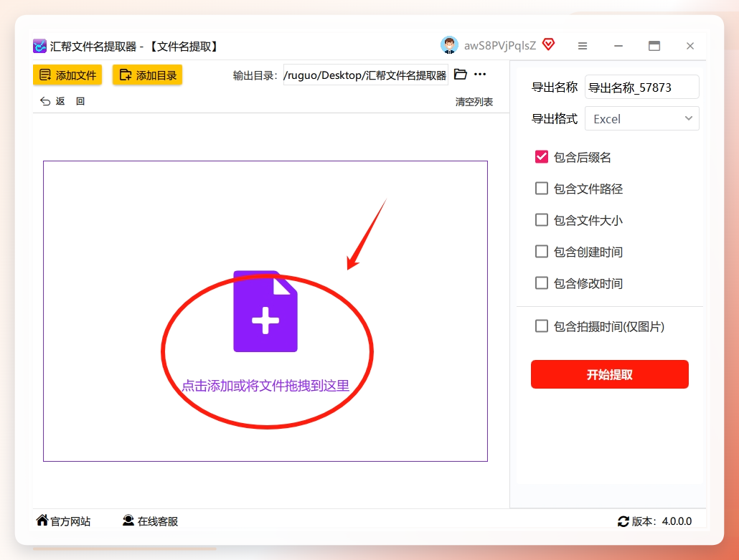Enable the 包含创建时间 checkbox
Viewport: 739px width, 560px height.
(x=542, y=252)
